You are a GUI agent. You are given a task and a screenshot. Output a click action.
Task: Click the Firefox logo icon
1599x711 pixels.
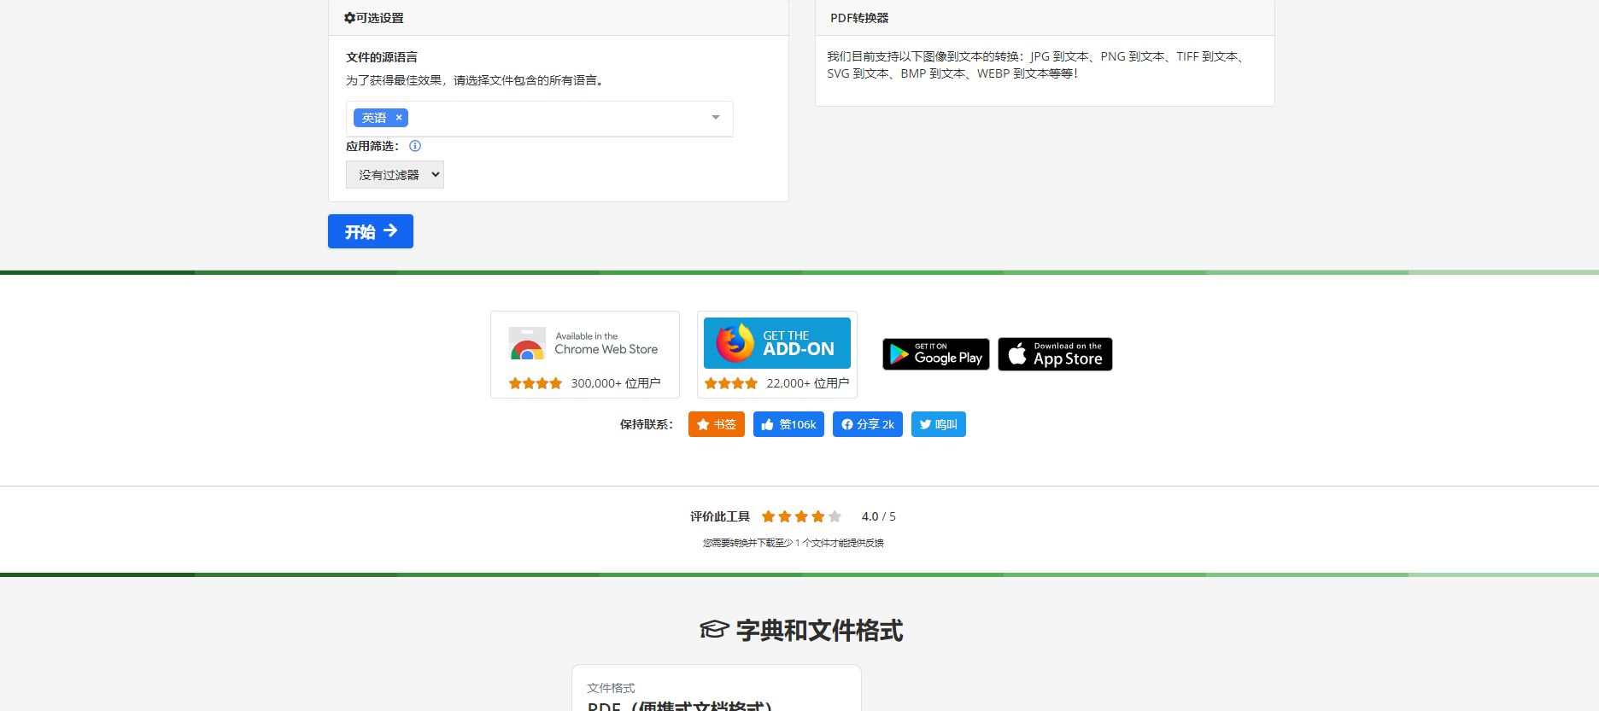pos(735,343)
